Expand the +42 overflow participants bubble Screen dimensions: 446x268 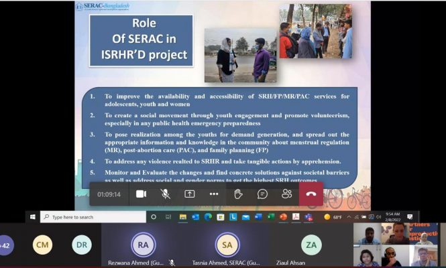(5, 245)
